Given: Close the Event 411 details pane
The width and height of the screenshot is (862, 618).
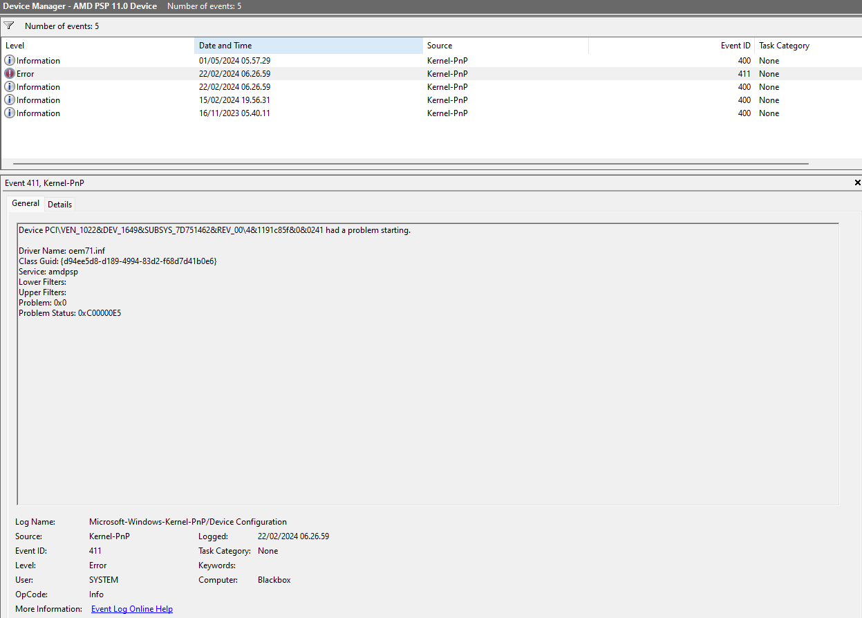Looking at the screenshot, I should click(857, 183).
